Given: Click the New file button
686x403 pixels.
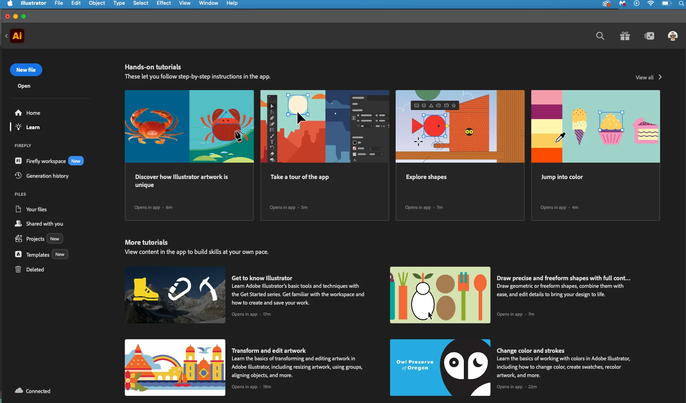Looking at the screenshot, I should coord(26,70).
